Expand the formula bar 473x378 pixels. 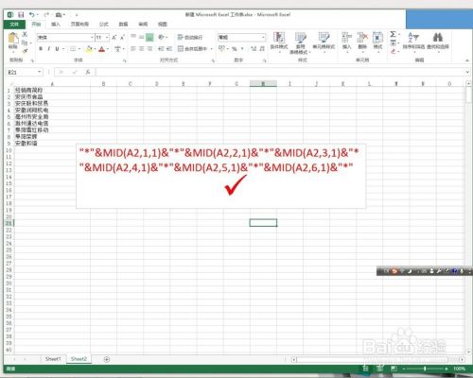(467, 72)
